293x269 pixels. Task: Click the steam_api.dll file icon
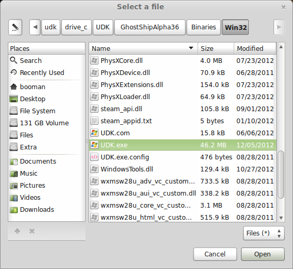(94, 109)
